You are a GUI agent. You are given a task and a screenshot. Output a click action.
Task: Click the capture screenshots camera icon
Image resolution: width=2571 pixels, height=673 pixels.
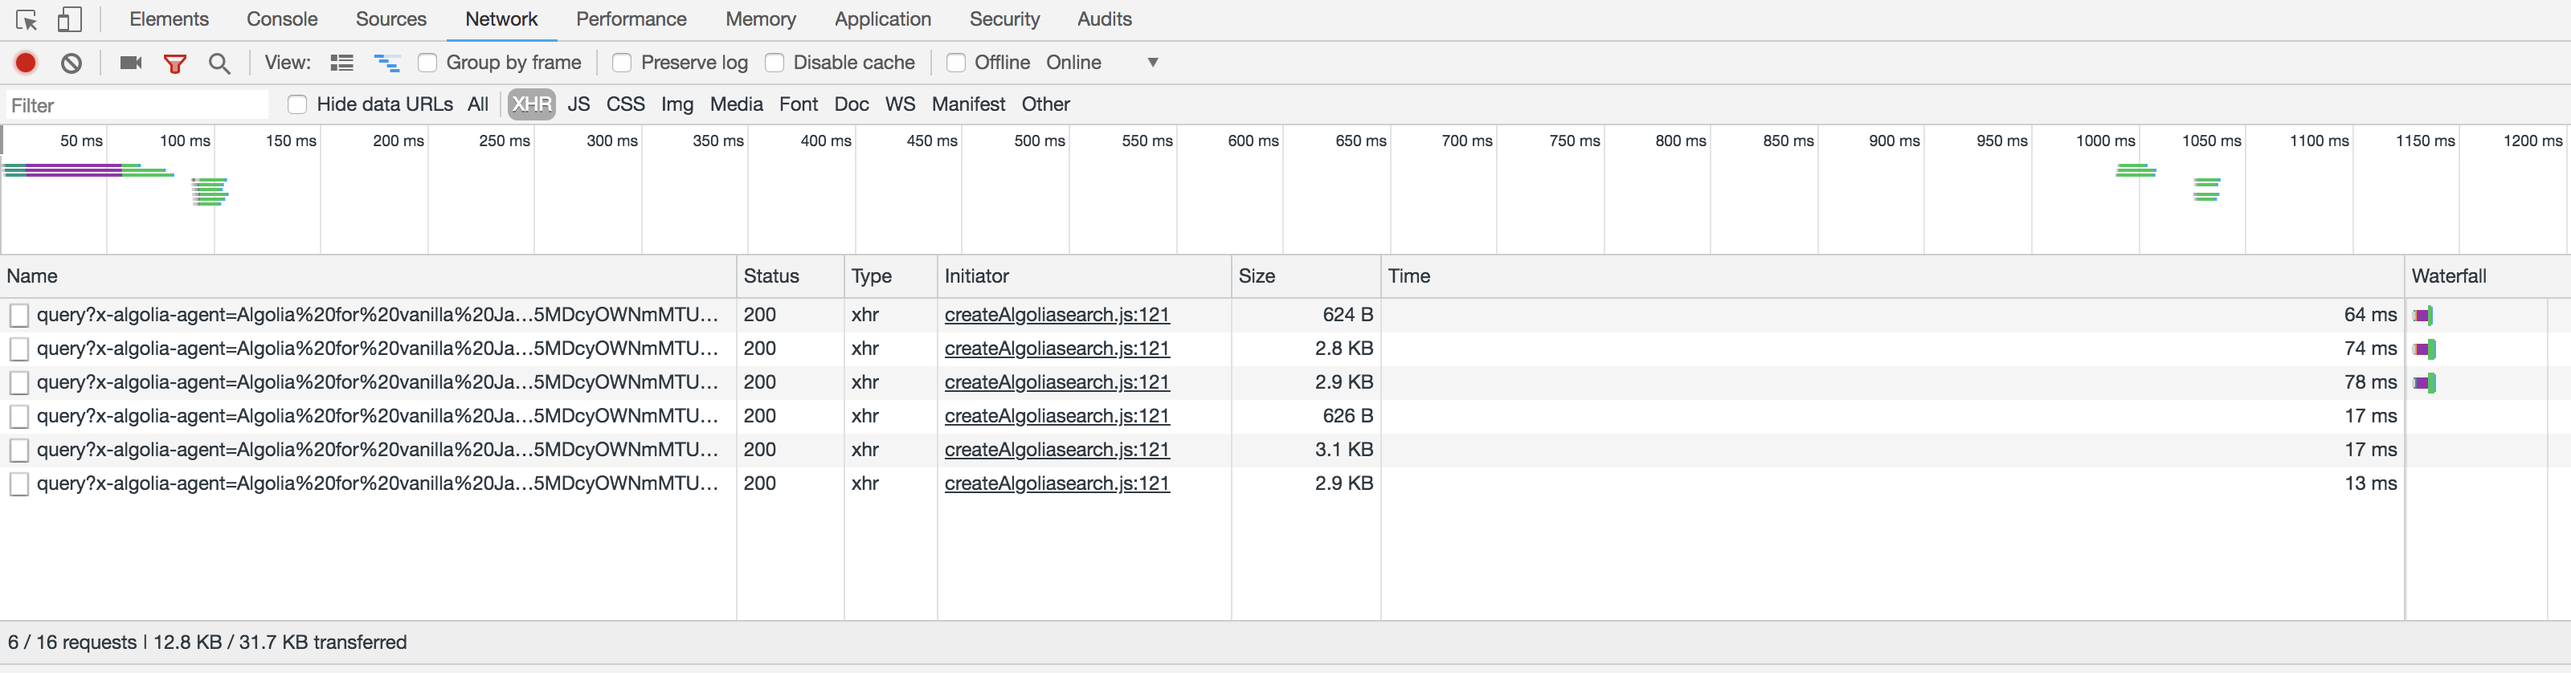point(131,63)
